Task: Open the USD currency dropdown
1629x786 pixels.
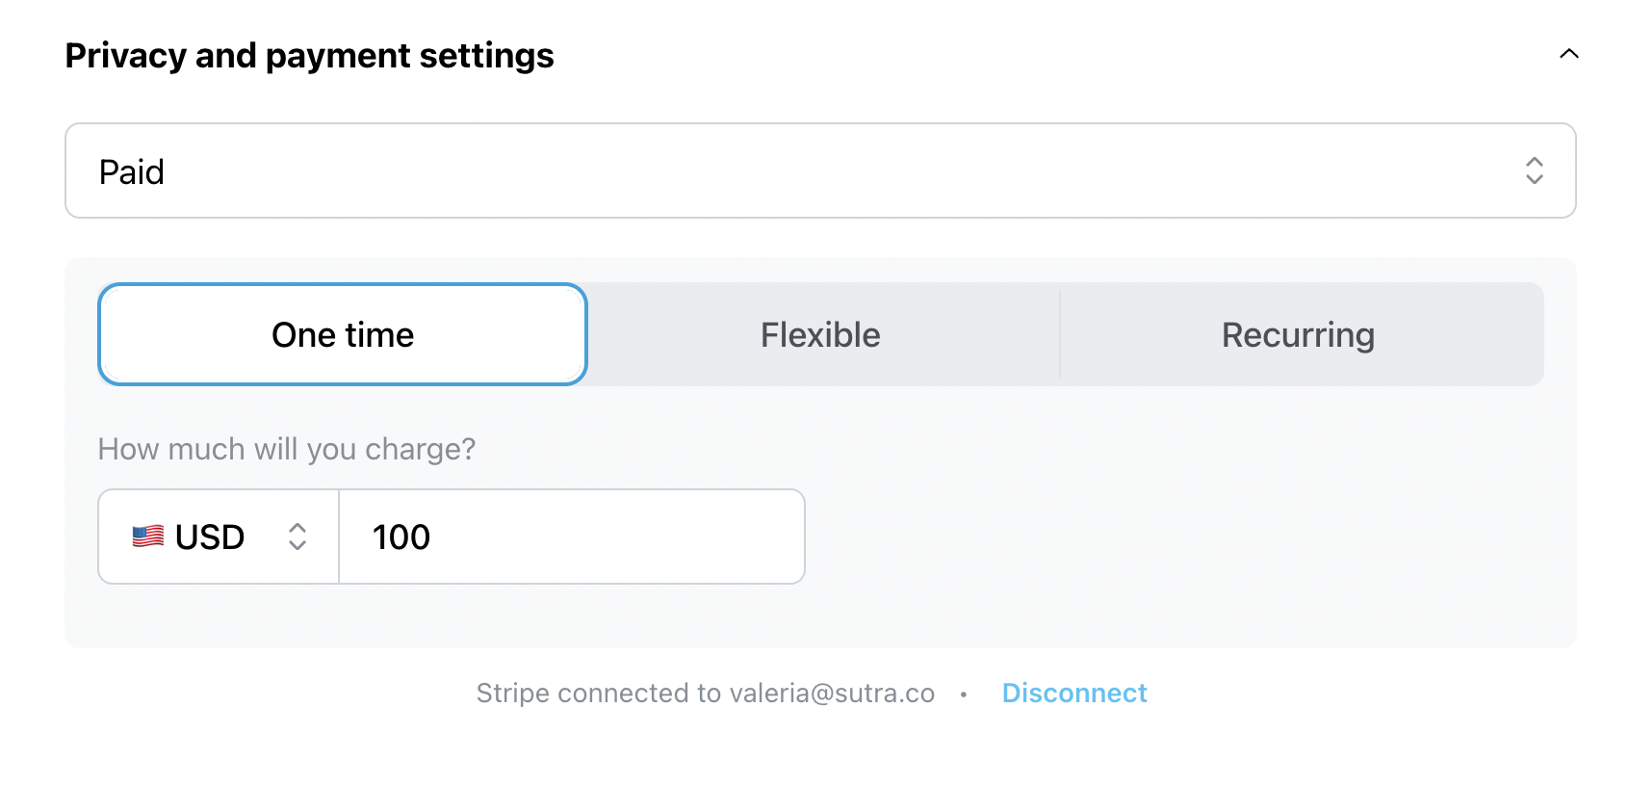Action: [219, 537]
